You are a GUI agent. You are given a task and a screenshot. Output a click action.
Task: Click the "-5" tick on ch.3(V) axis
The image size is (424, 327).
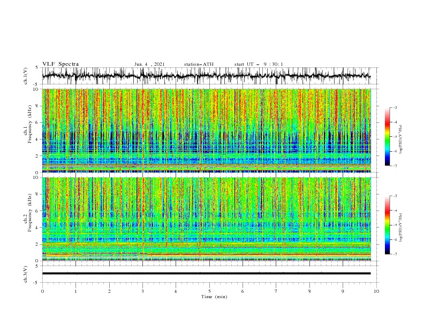click(x=36, y=283)
